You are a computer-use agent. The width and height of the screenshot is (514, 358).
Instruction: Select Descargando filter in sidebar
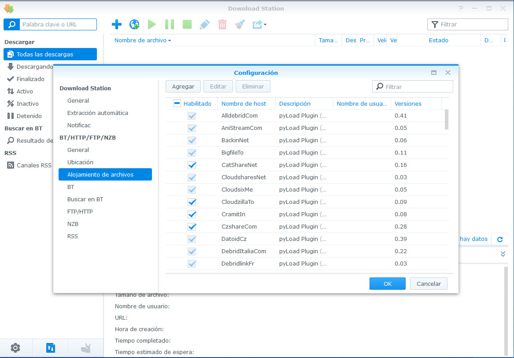coord(30,66)
